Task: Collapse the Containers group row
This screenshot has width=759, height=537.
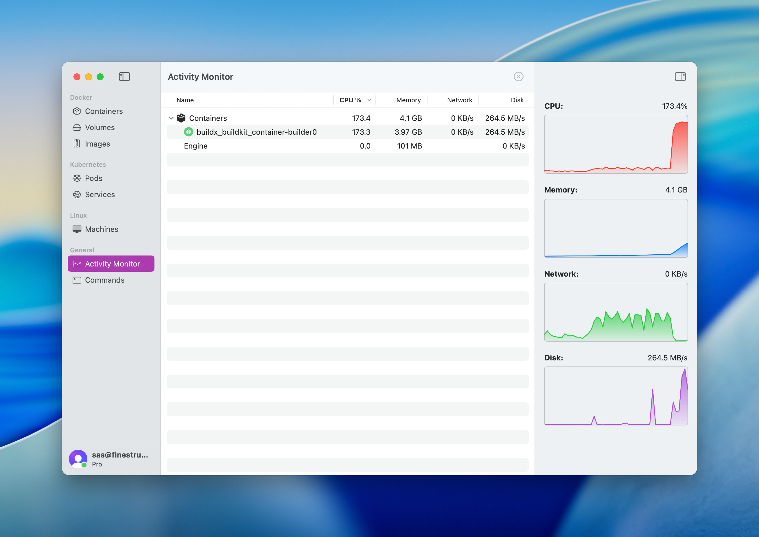Action: [171, 118]
